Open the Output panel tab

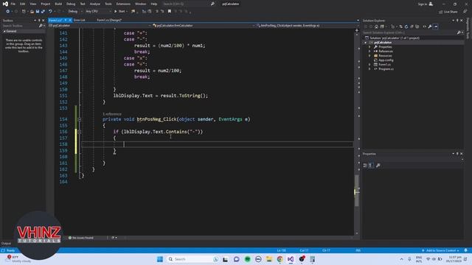click(x=6, y=244)
